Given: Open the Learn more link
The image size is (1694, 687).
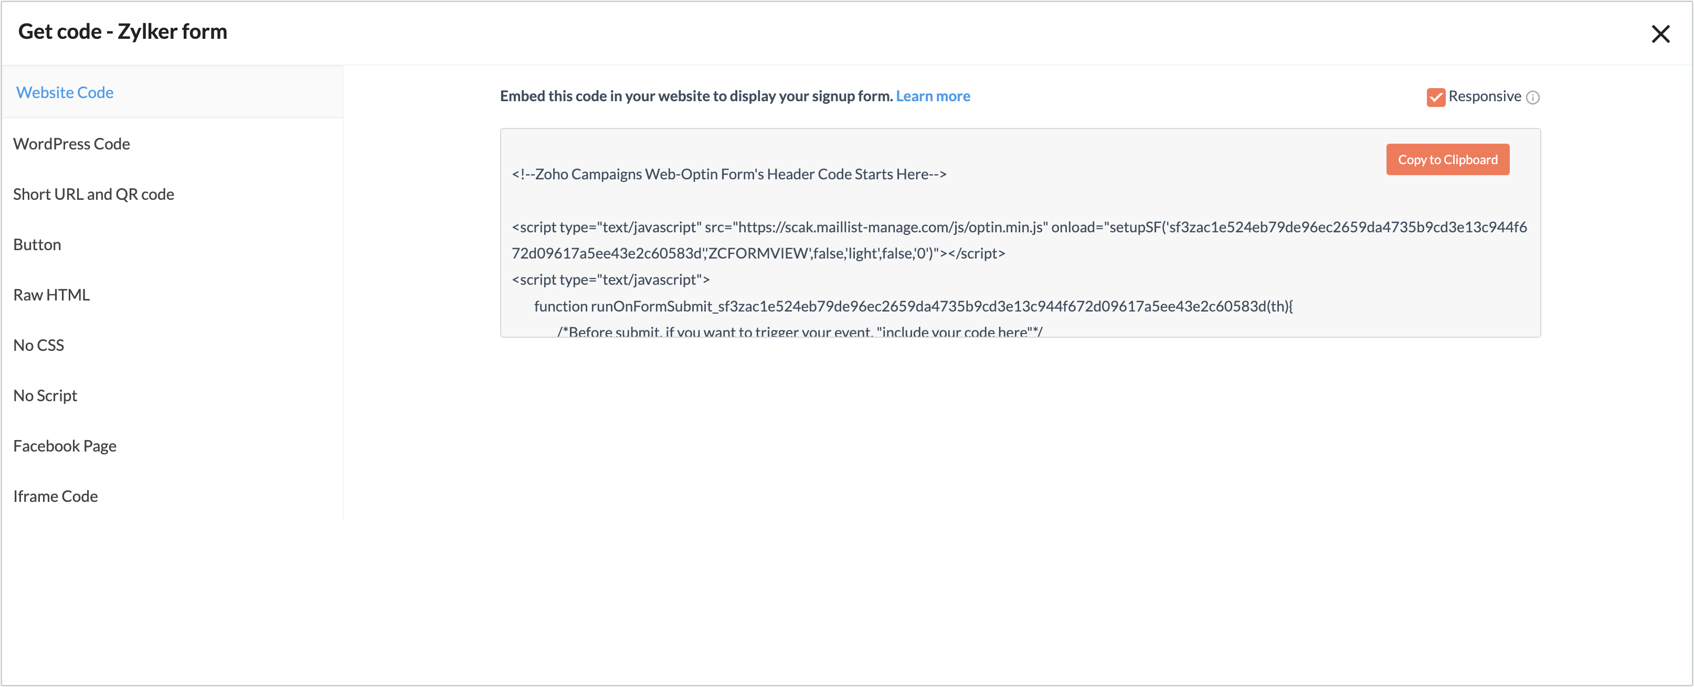Looking at the screenshot, I should tap(933, 96).
